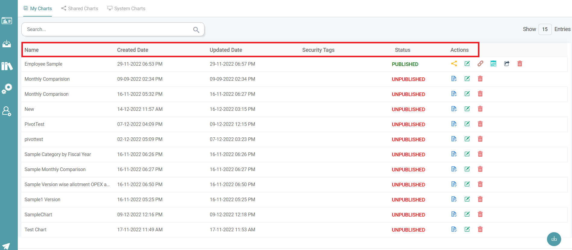The width and height of the screenshot is (572, 250).
Task: Switch to the Shared Charts tab
Action: 80,8
